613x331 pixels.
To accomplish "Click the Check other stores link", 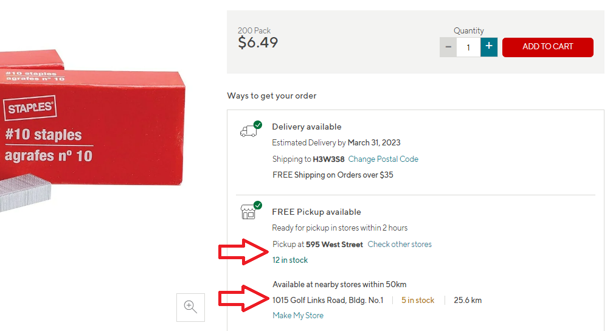I will [x=400, y=244].
